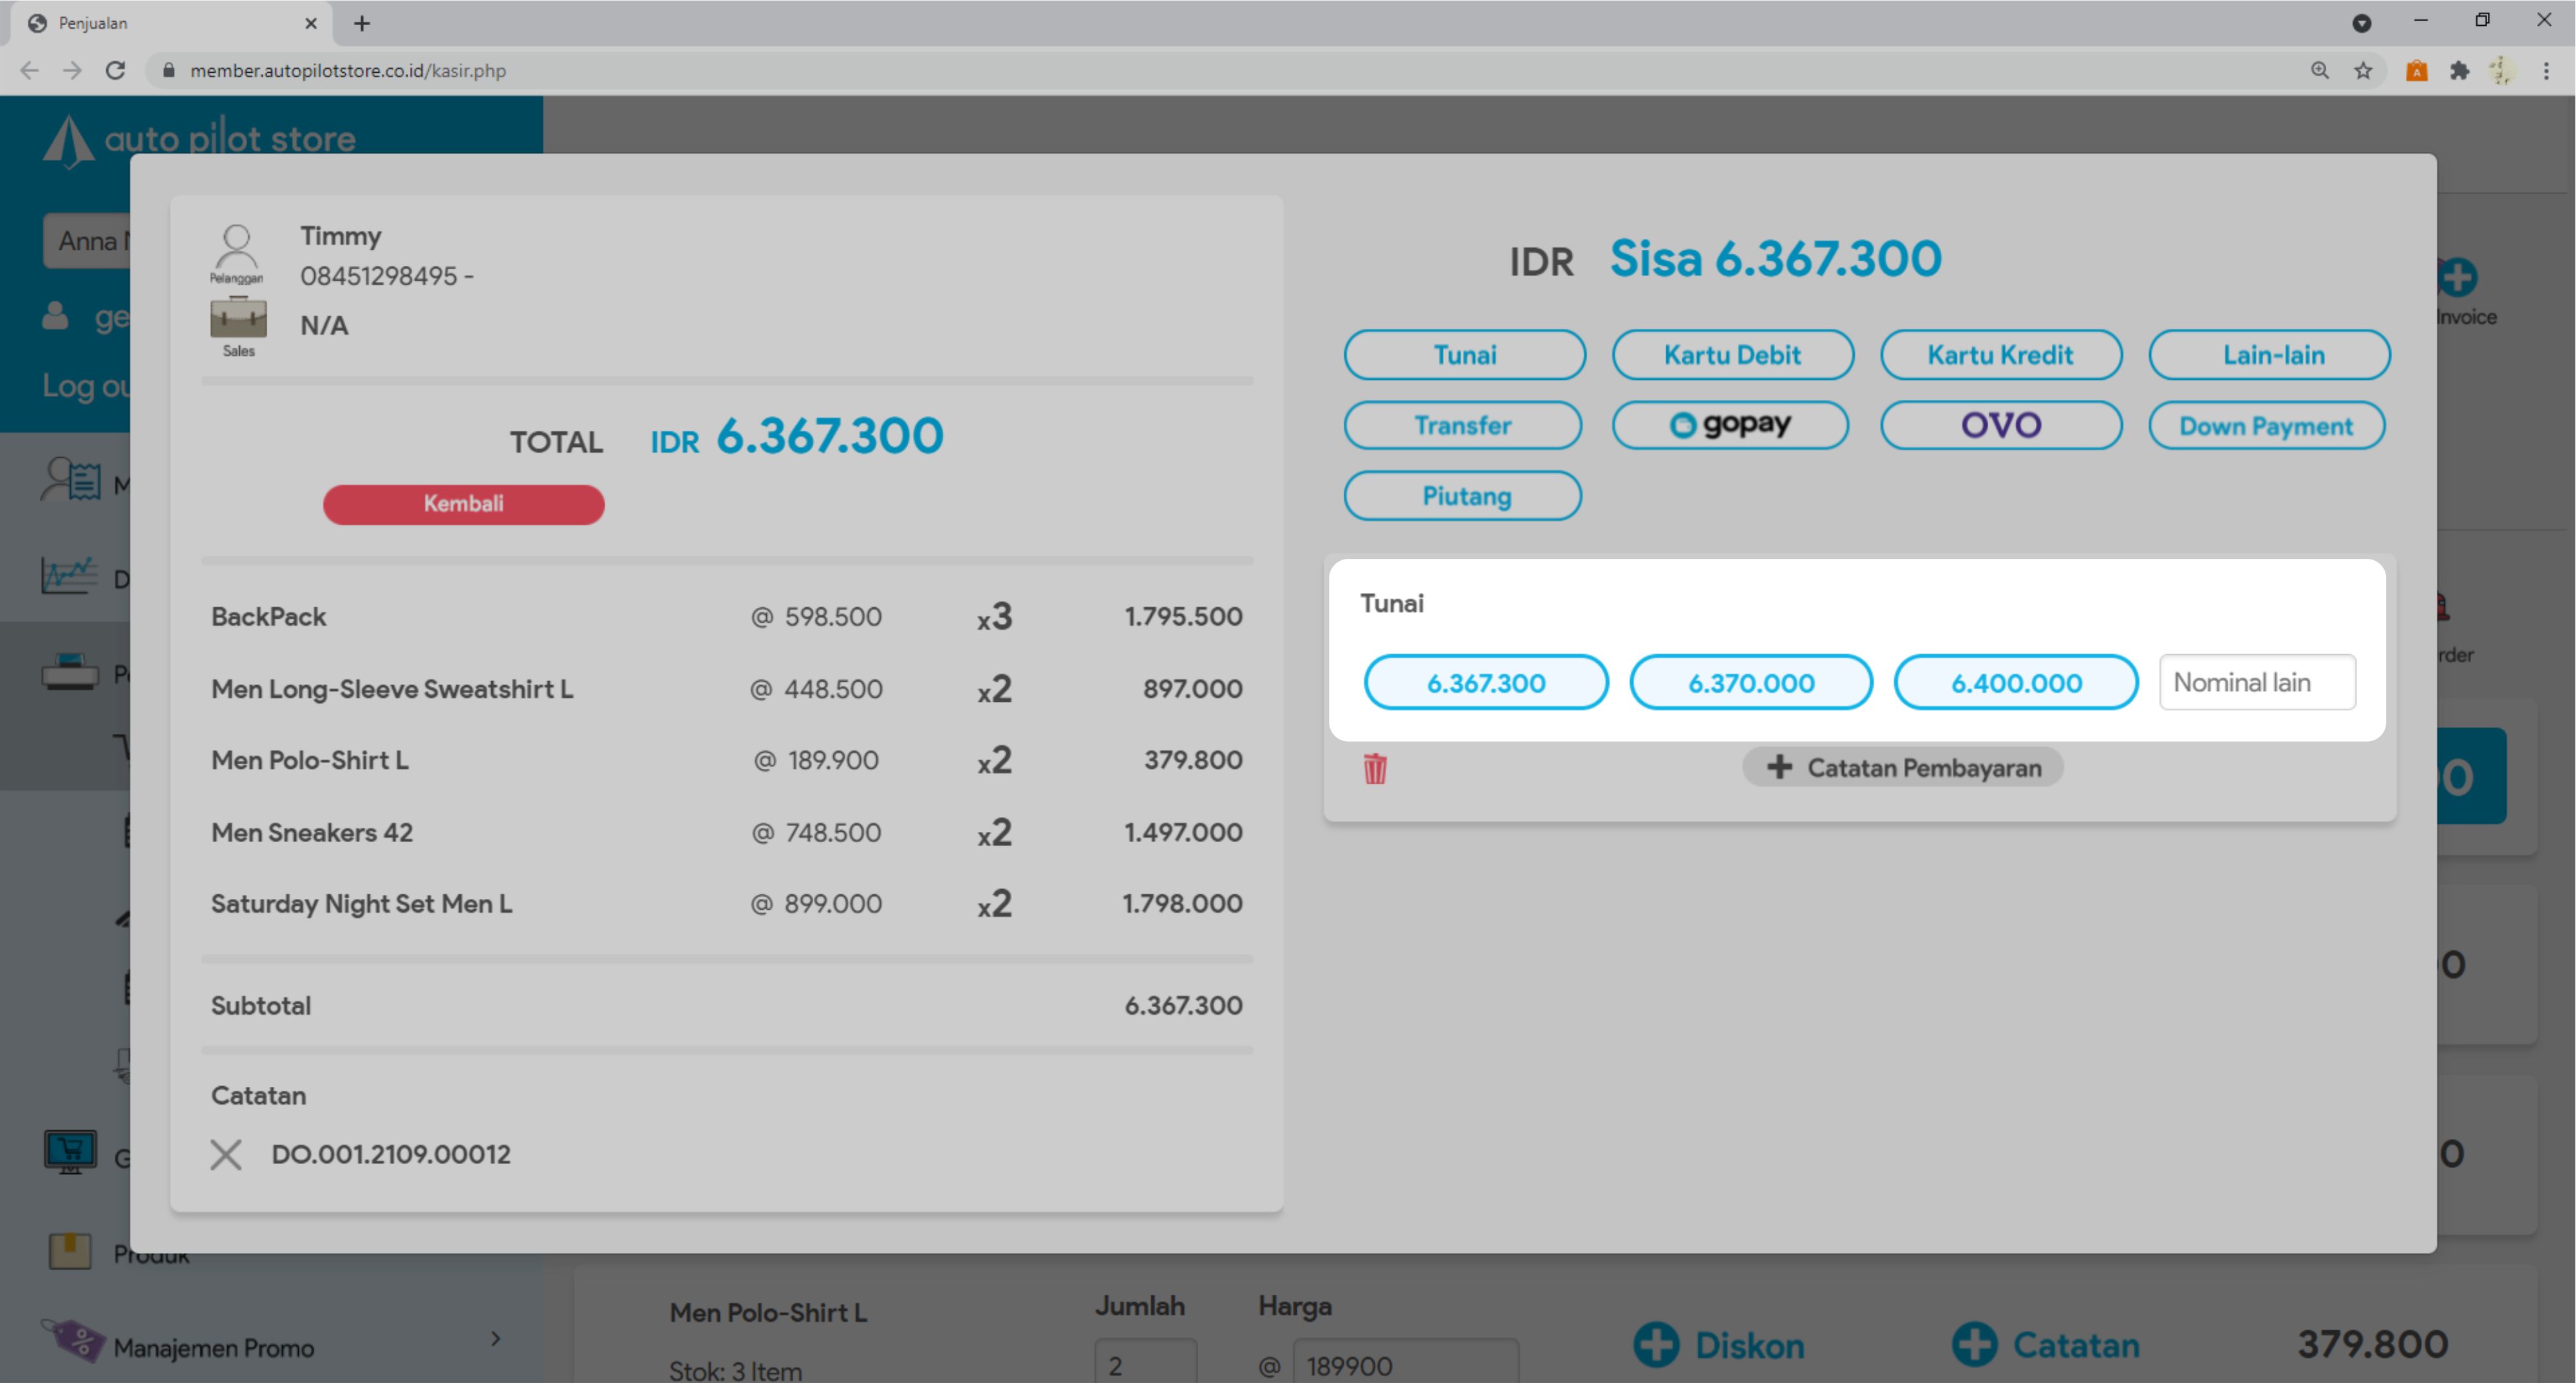Open browser extensions puzzle icon

2459,70
